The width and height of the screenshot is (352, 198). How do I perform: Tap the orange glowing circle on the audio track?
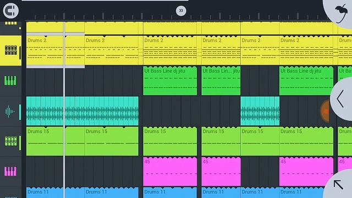coord(325,111)
